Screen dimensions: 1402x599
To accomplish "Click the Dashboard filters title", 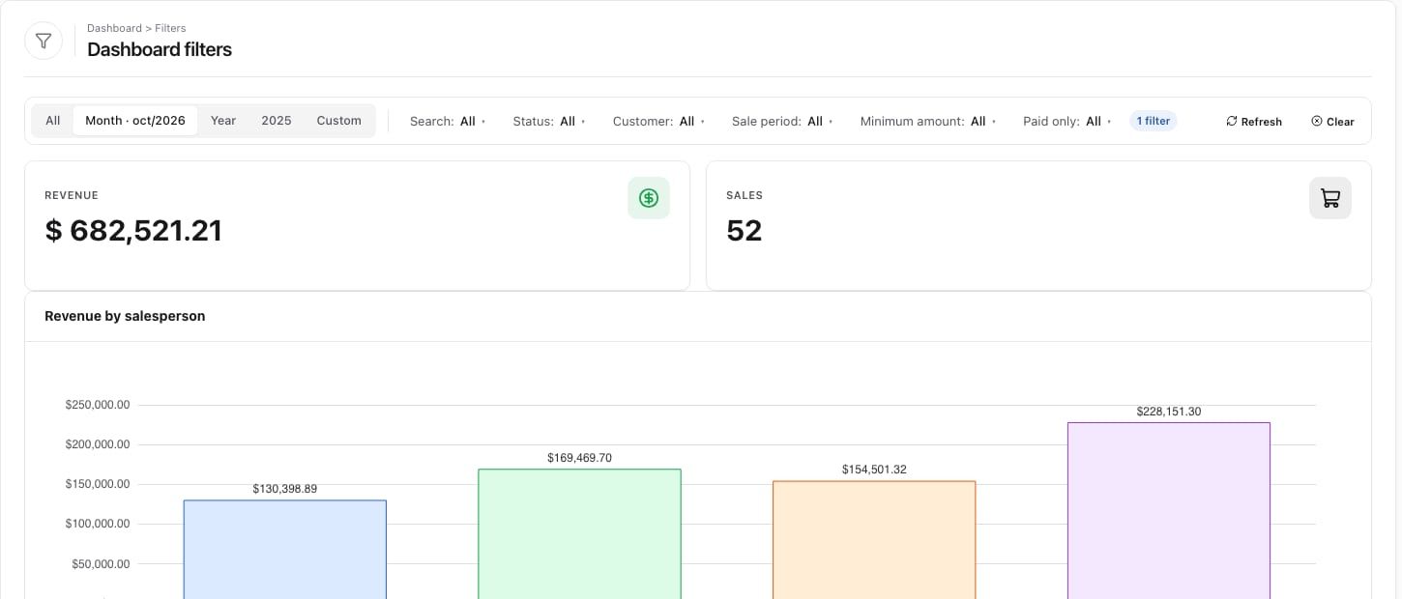I will [160, 49].
